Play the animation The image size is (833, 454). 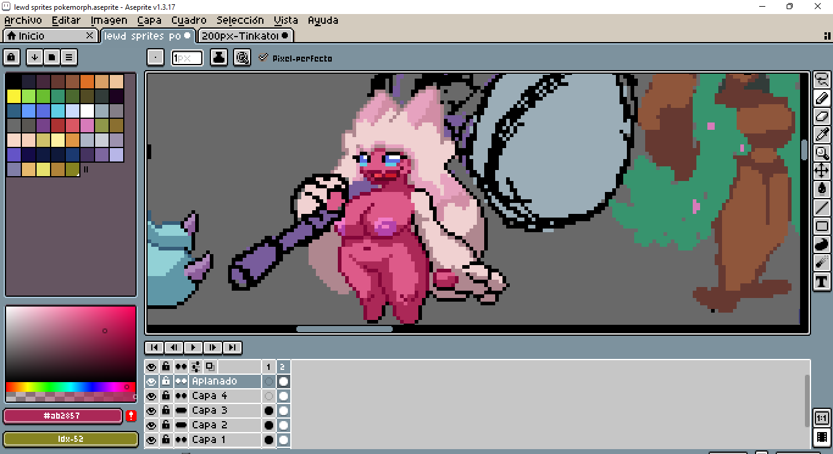coord(193,347)
